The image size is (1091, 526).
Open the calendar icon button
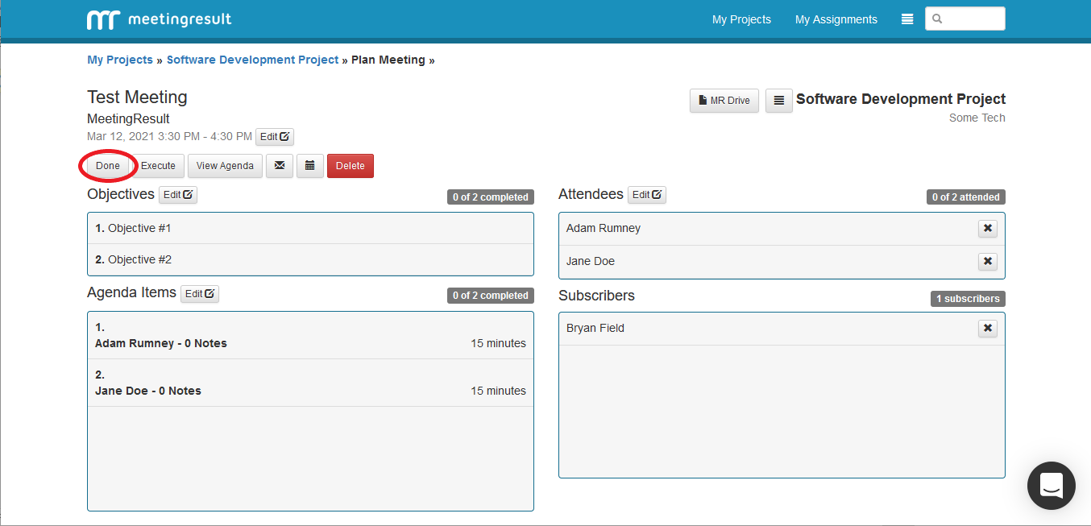point(309,166)
